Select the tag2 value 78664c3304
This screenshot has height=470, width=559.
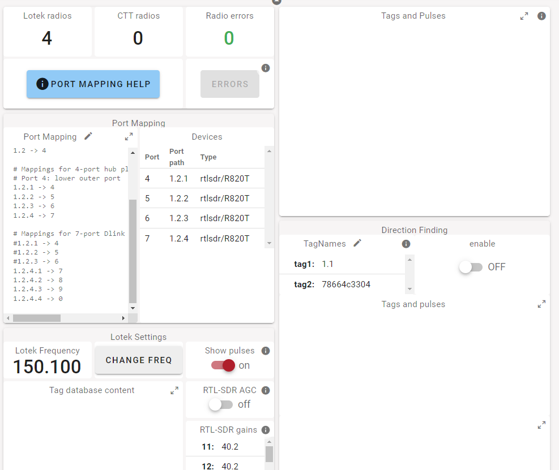[346, 284]
